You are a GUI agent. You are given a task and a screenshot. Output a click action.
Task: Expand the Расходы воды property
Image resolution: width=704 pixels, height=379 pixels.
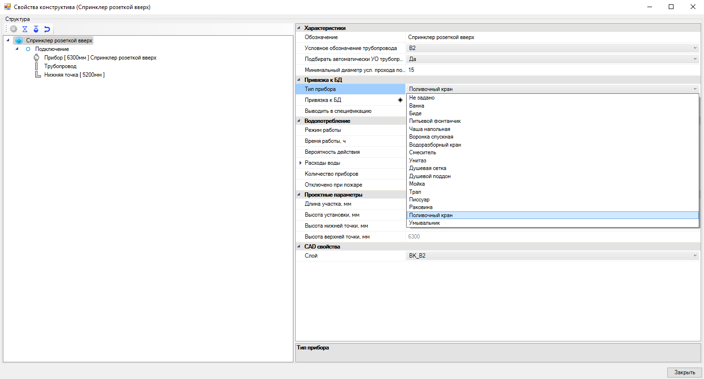[x=300, y=163]
